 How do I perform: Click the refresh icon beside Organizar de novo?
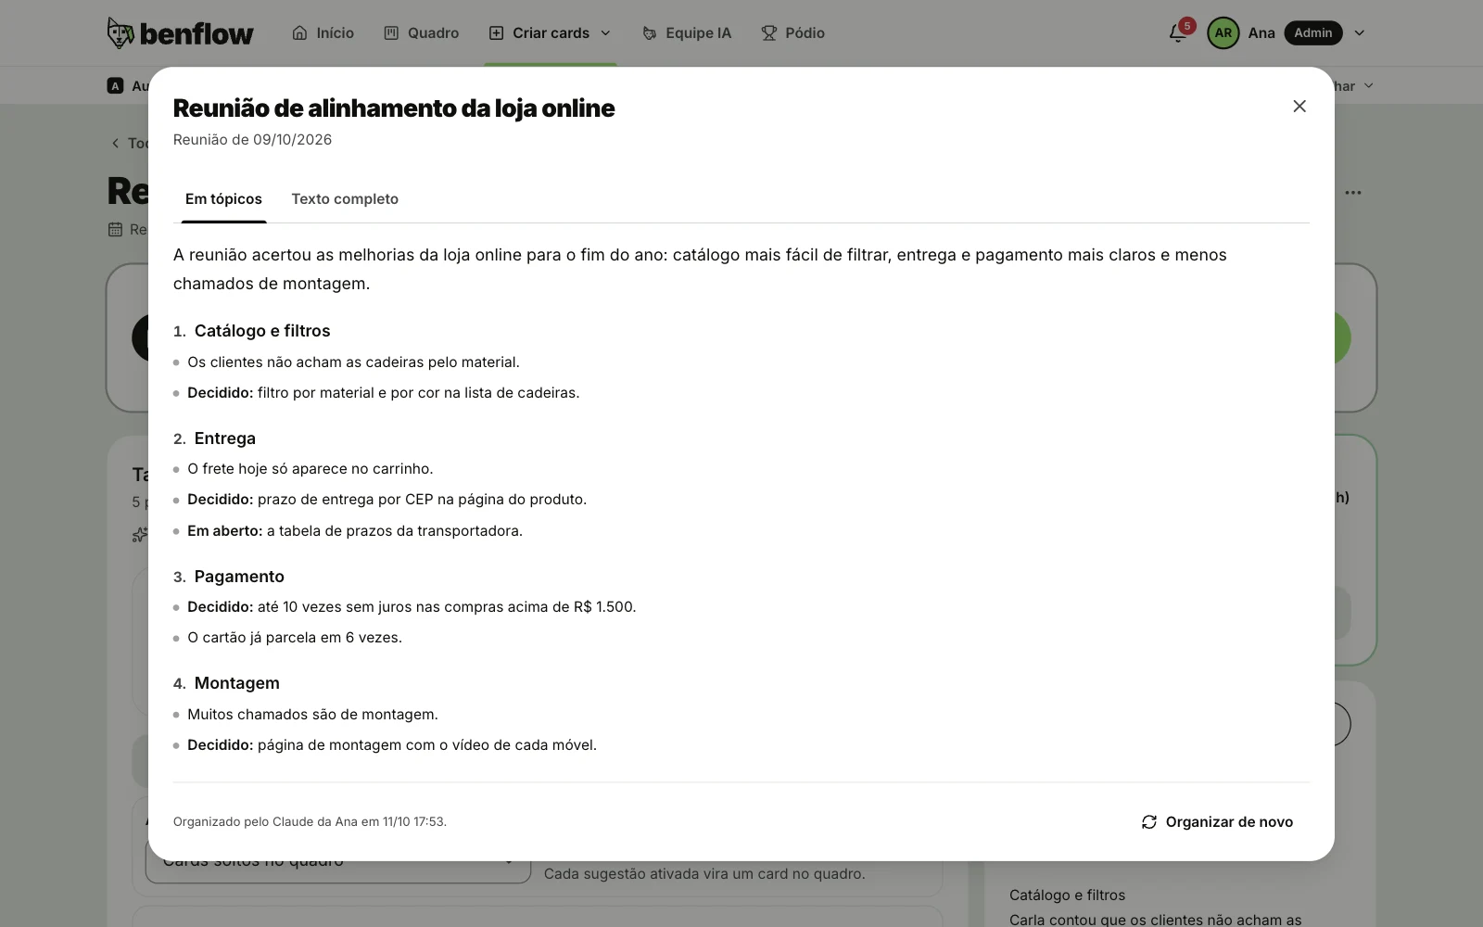tap(1149, 822)
